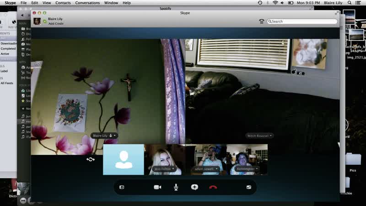Mute the microphone in the call bar
The width and height of the screenshot is (366, 206).
pos(176,187)
